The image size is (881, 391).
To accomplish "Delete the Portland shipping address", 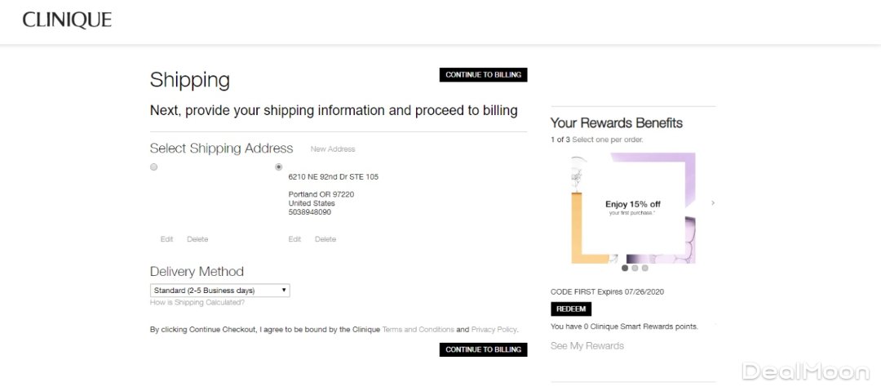I will coord(325,239).
